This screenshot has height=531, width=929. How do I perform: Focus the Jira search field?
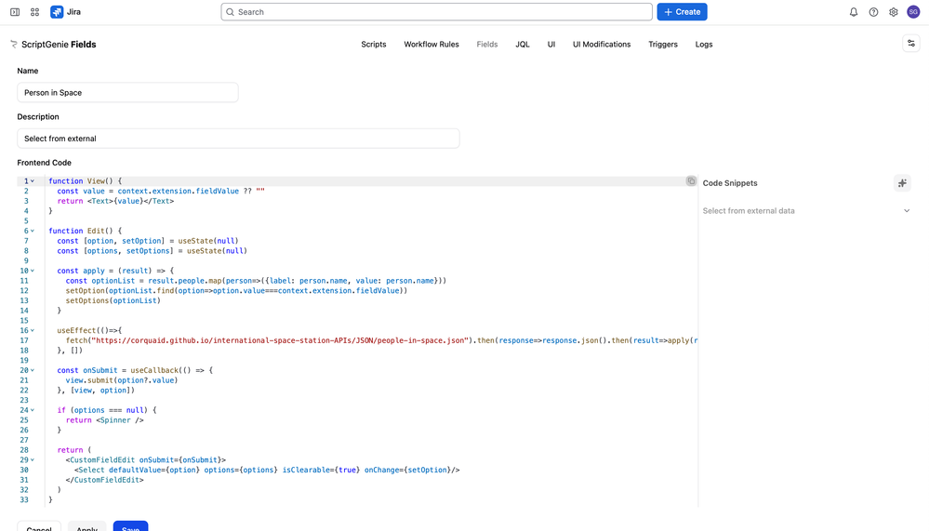click(437, 12)
